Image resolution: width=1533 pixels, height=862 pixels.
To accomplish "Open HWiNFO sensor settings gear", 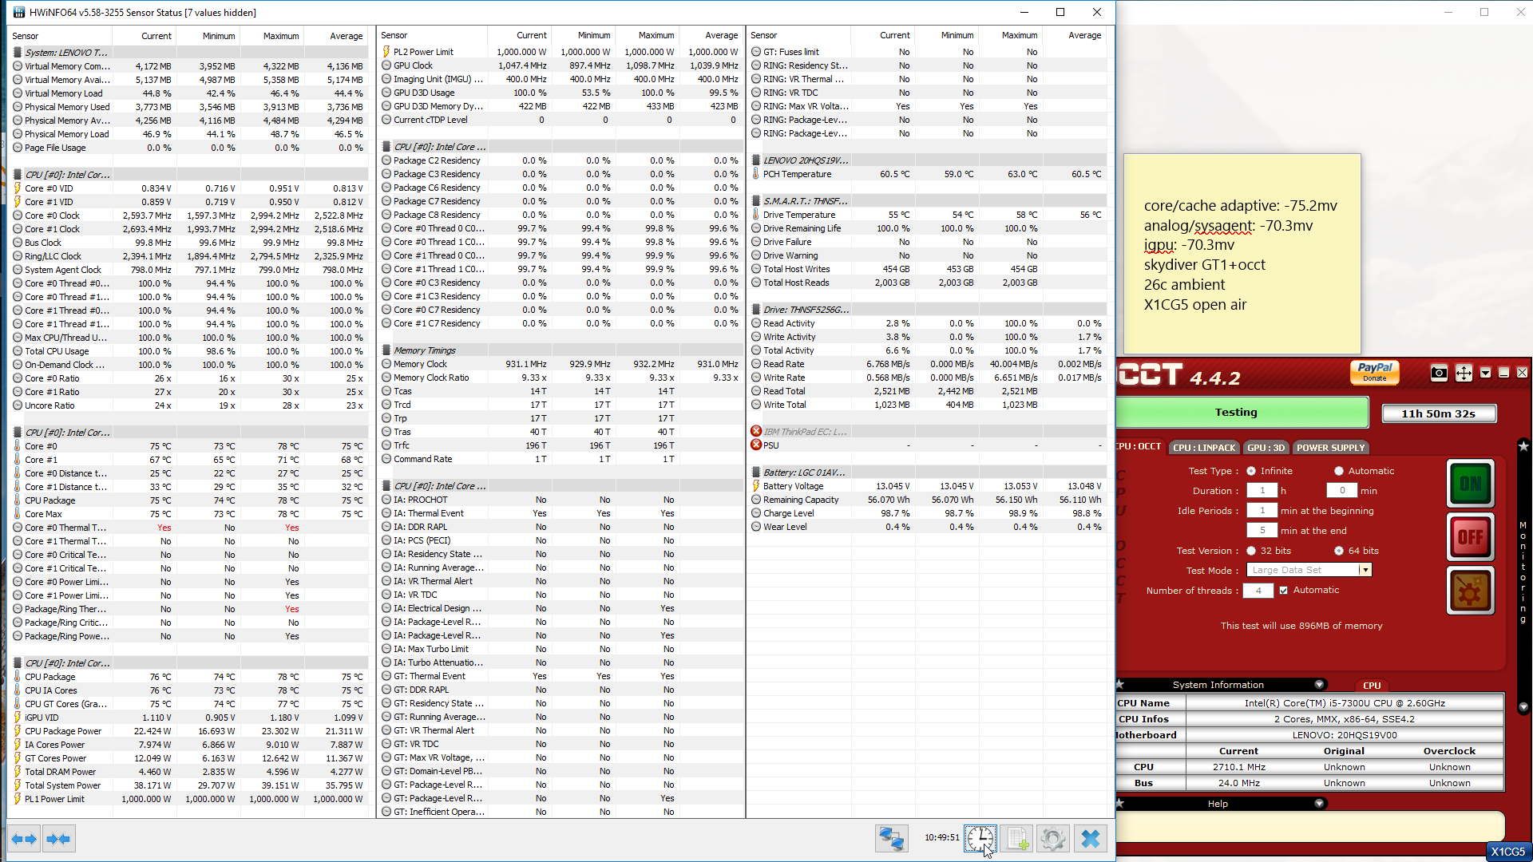I will click(x=1053, y=839).
